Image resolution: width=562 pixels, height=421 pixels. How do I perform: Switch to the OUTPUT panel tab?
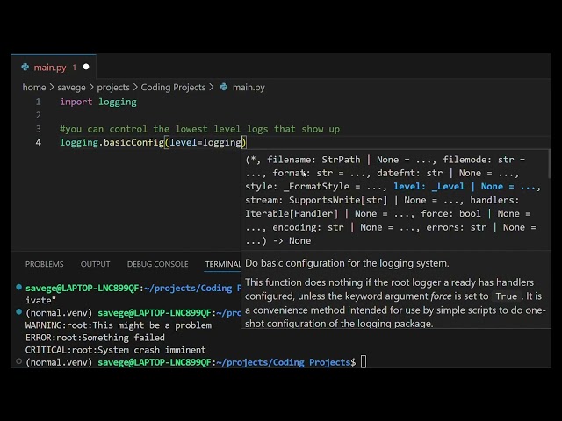(96, 264)
